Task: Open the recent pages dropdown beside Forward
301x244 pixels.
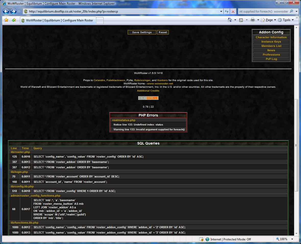Action: (19, 11)
